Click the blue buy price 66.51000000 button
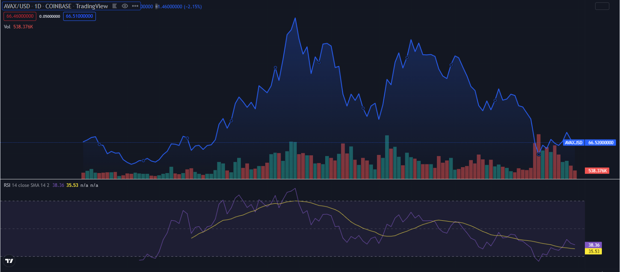Image resolution: width=620 pixels, height=272 pixels. (79, 16)
